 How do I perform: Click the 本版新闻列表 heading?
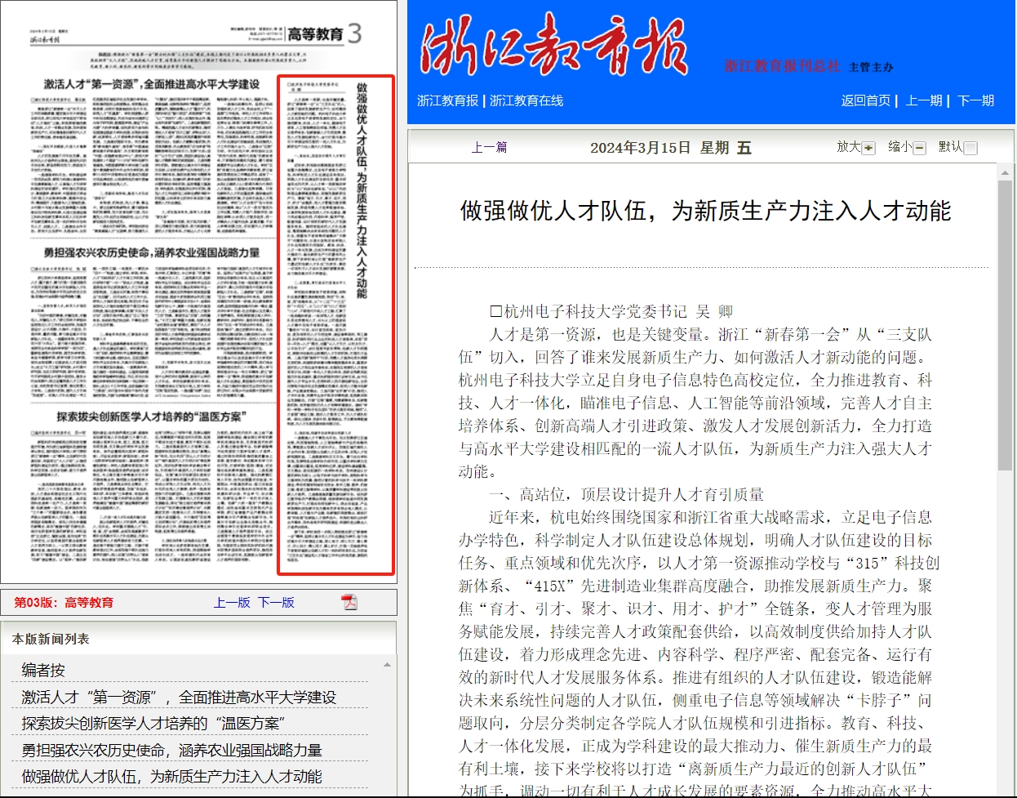point(51,639)
